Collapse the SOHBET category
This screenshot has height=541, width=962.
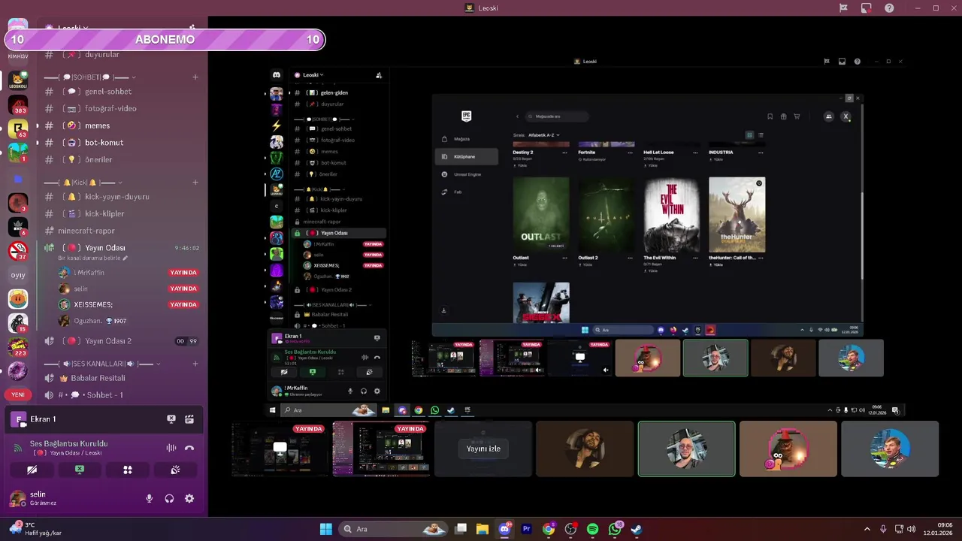[x=90, y=77]
